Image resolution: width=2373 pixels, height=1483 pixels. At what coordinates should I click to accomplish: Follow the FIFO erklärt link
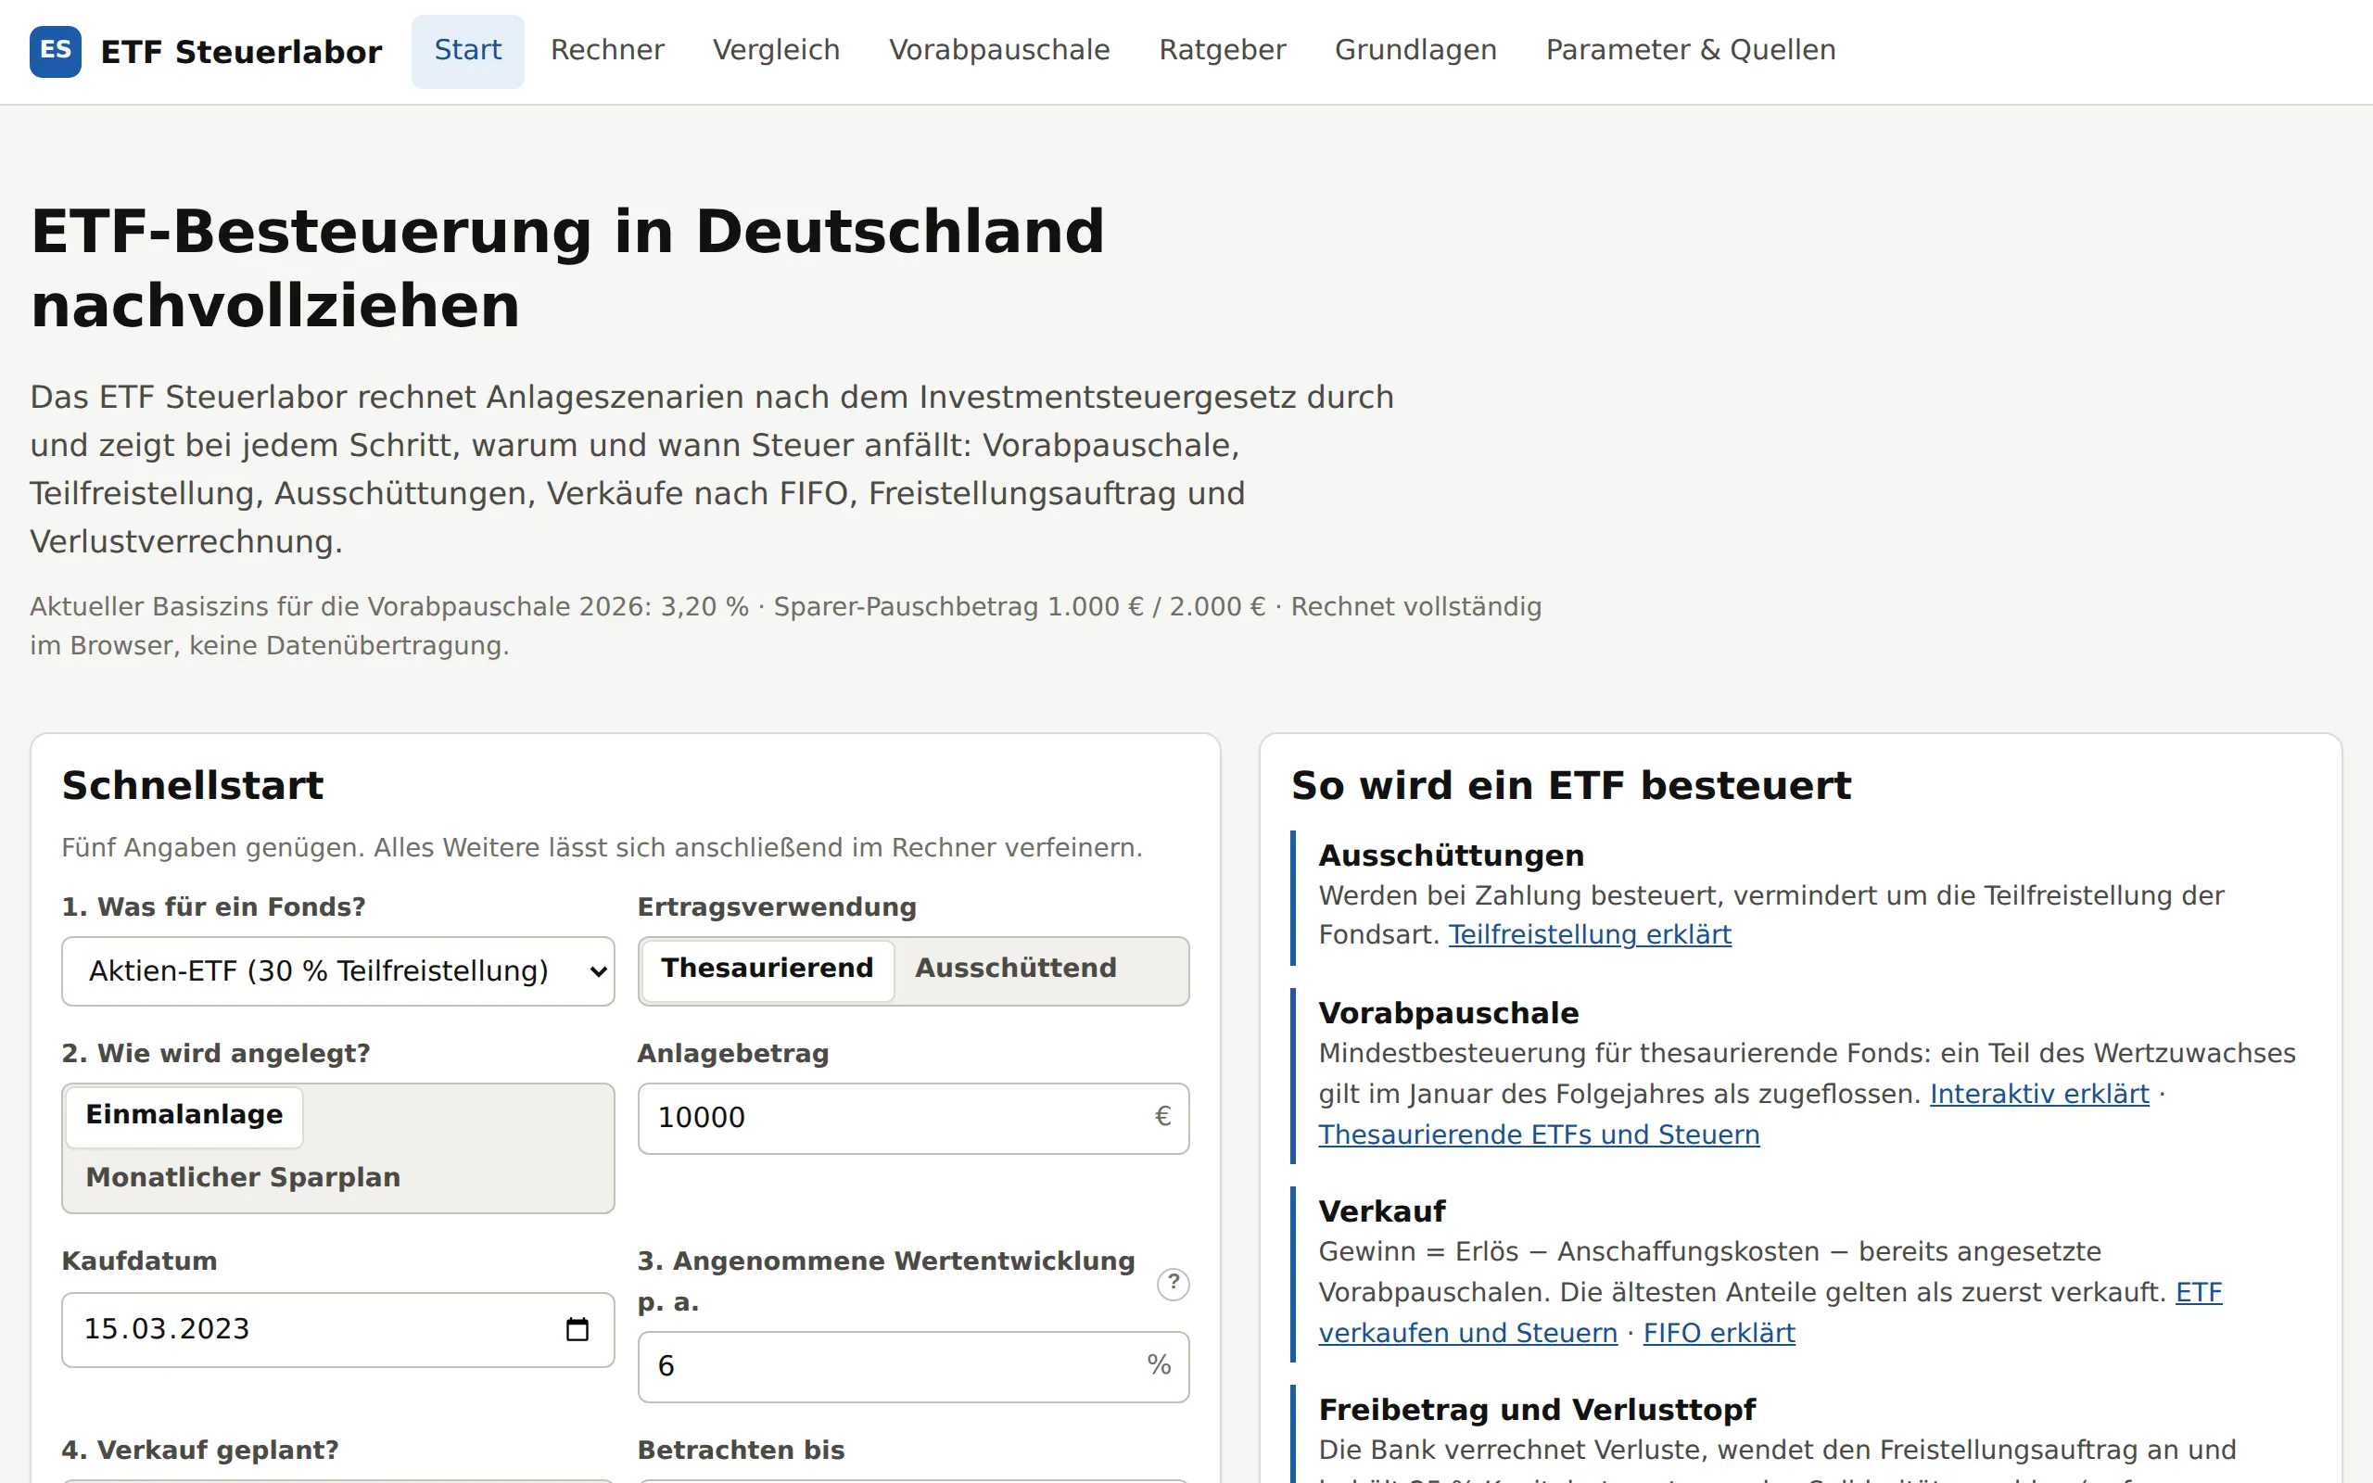point(1719,1333)
